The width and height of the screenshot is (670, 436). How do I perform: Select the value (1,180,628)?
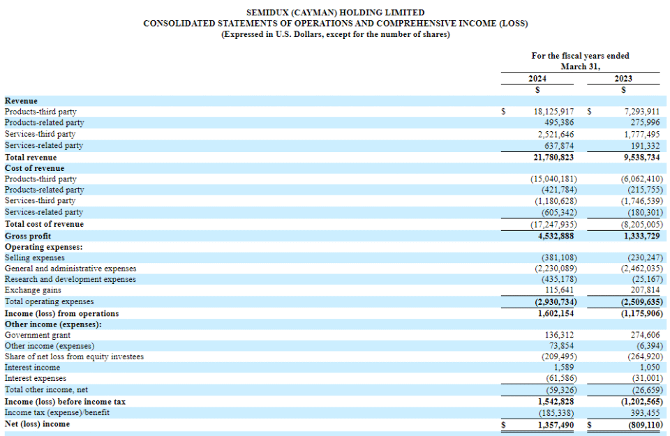pyautogui.click(x=556, y=201)
